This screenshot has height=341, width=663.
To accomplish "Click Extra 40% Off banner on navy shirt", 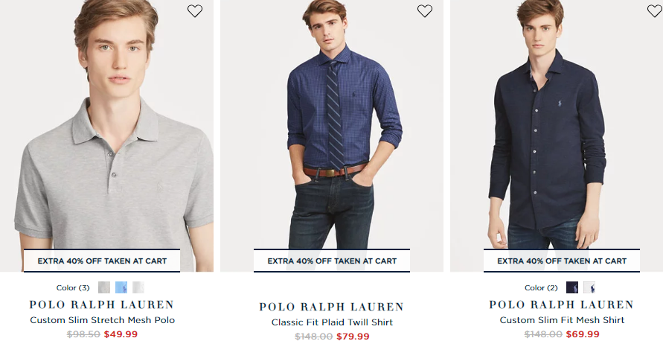I will pos(562,261).
